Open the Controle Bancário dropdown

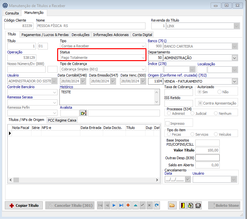[x=55, y=93]
